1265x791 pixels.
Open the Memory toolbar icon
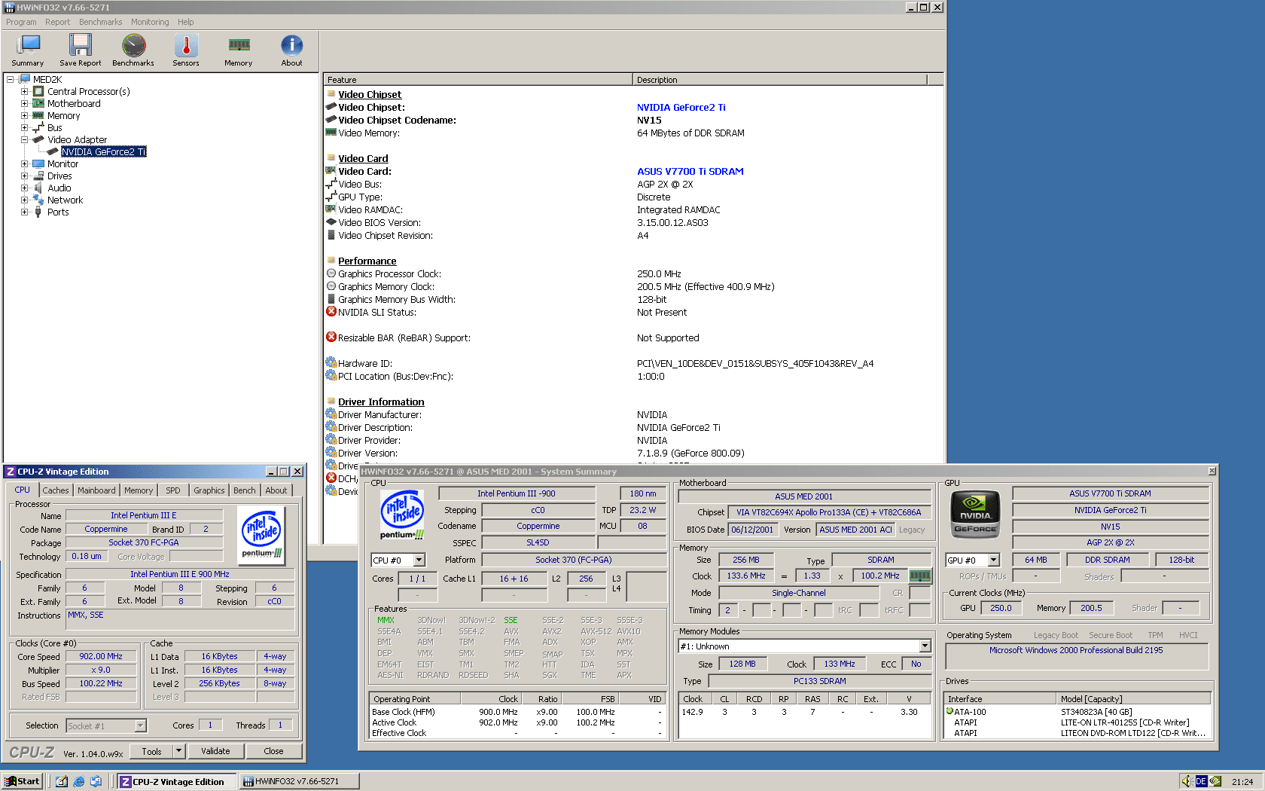[x=239, y=50]
